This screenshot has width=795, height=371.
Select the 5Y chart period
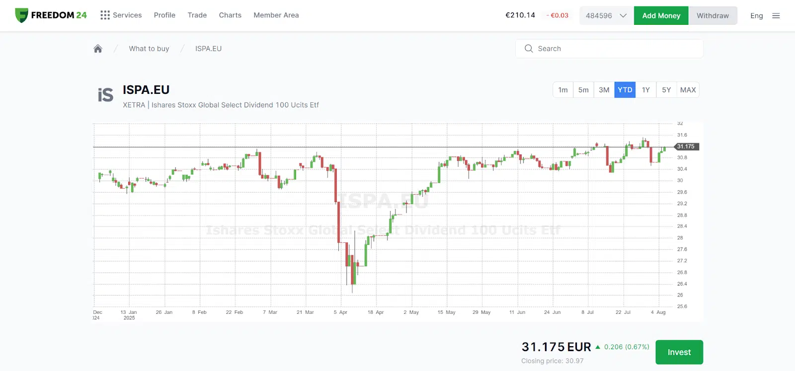click(666, 90)
